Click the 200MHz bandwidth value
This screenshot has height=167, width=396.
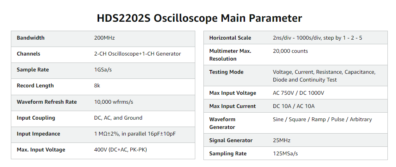click(x=104, y=38)
